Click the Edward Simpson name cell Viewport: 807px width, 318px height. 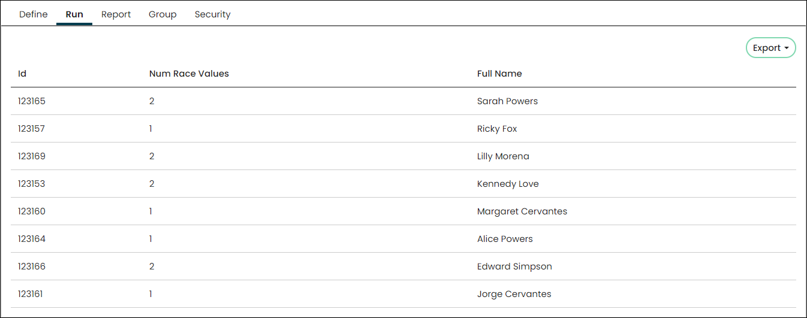(514, 266)
